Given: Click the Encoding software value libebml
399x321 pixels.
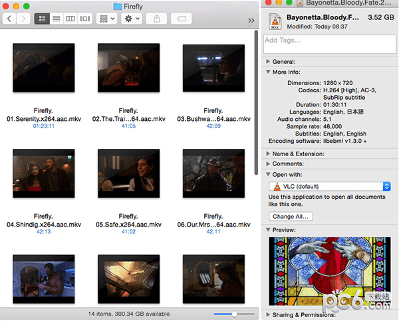Looking at the screenshot, I should coord(345,141).
